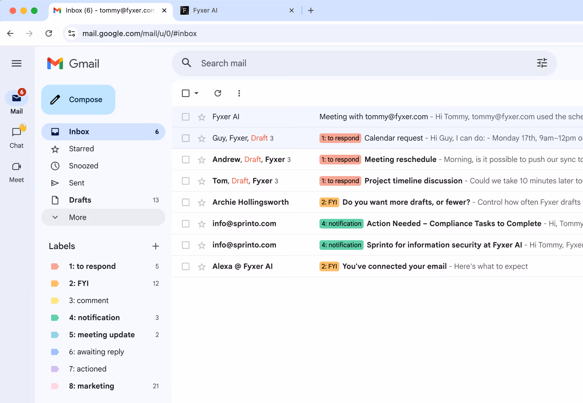583x403 pixels.
Task: Open the more actions overflow menu
Action: click(x=239, y=93)
